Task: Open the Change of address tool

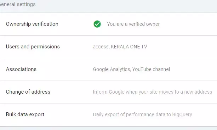Action: [108, 92]
